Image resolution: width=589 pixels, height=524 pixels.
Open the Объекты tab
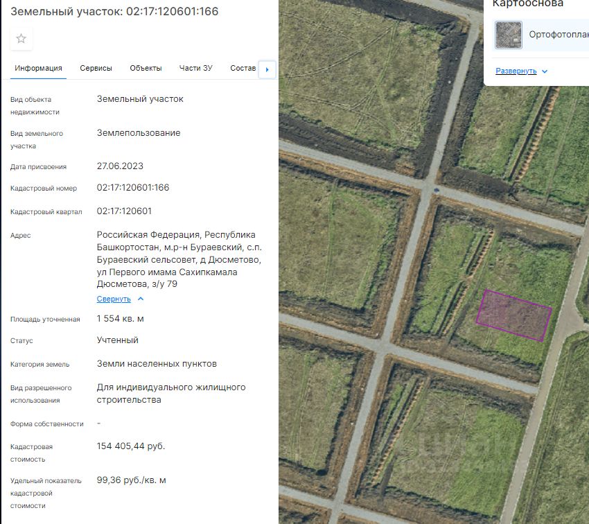click(146, 68)
